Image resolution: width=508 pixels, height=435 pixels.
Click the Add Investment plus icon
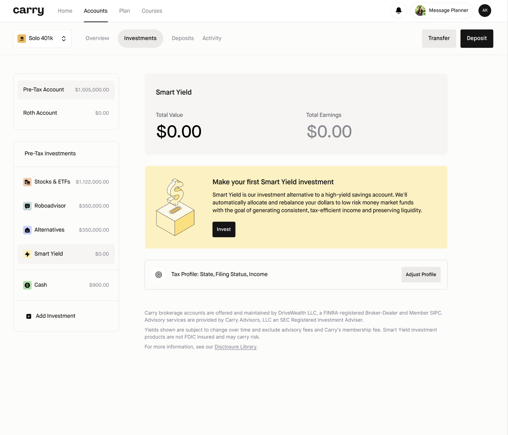tap(29, 316)
